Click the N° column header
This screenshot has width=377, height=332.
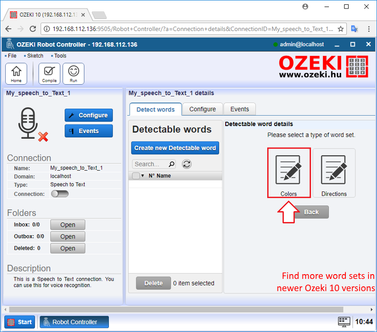point(151,176)
